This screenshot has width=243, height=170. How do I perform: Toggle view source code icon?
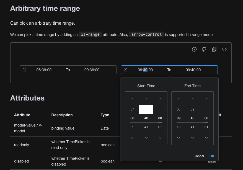[x=224, y=49]
